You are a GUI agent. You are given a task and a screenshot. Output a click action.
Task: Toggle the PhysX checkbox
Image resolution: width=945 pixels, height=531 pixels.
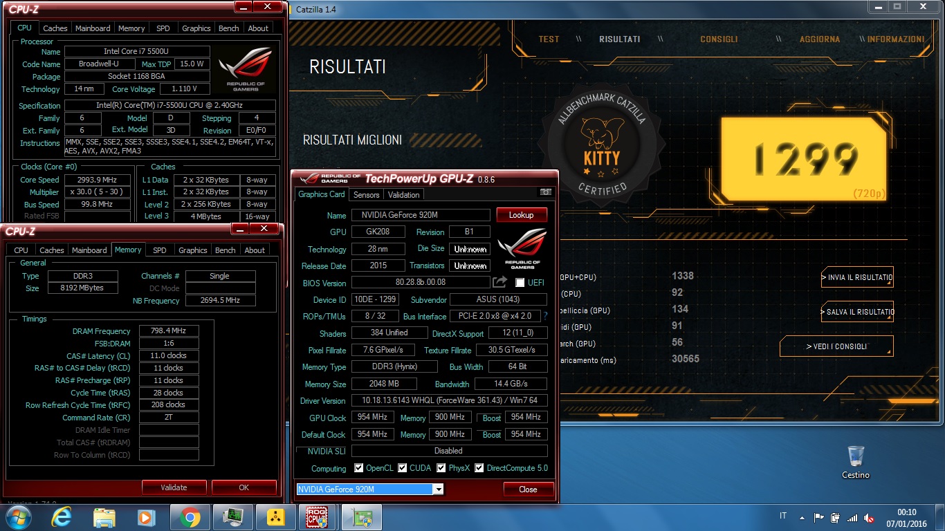(x=441, y=468)
